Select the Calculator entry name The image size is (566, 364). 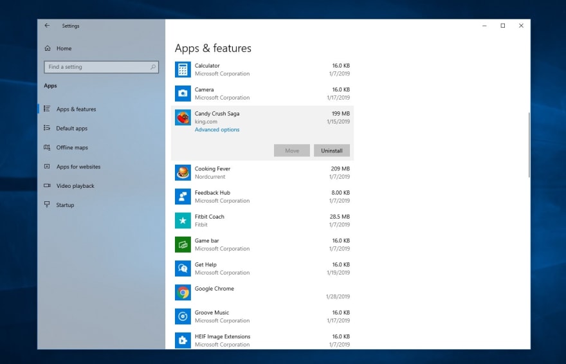click(207, 66)
